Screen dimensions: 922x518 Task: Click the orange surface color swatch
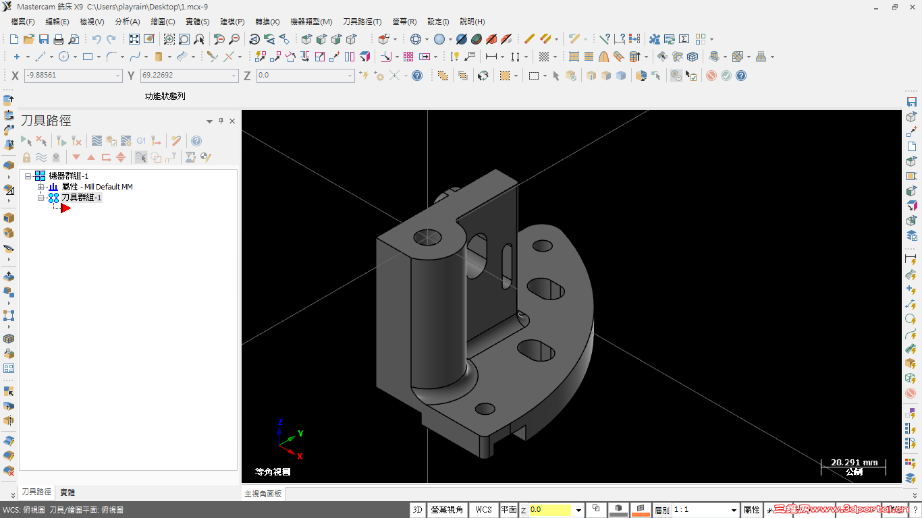coord(641,510)
